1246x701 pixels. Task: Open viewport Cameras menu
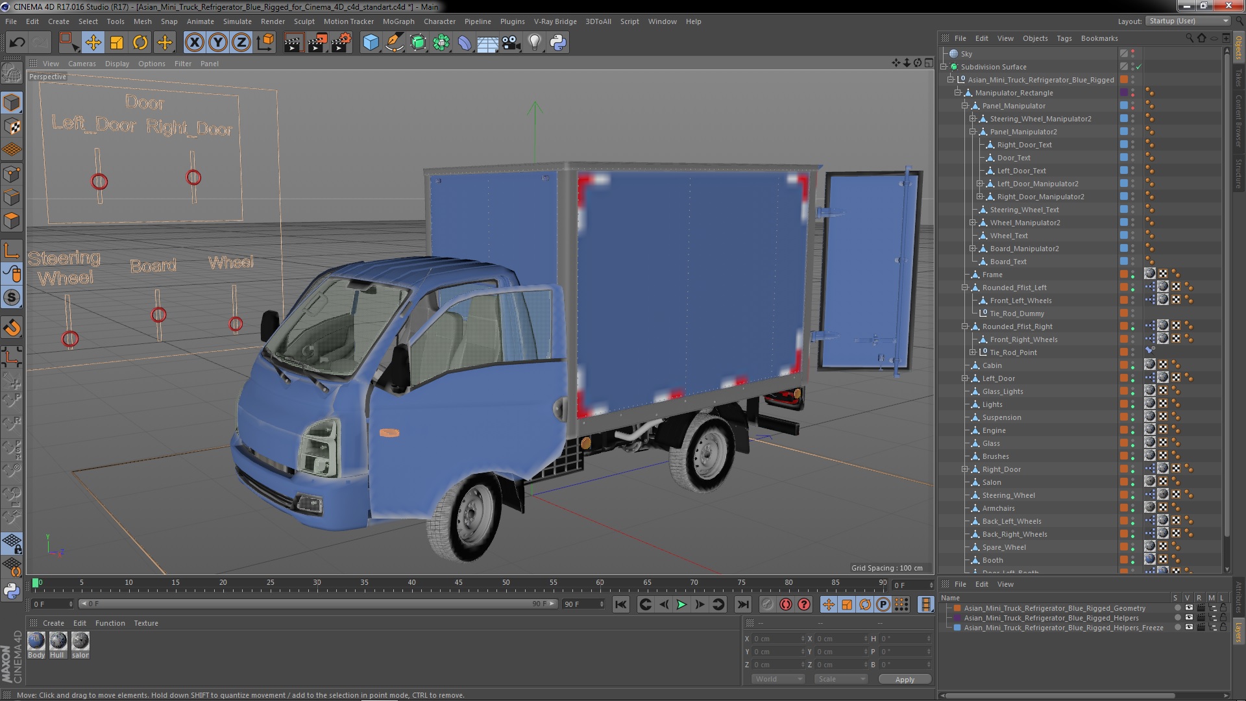click(82, 64)
